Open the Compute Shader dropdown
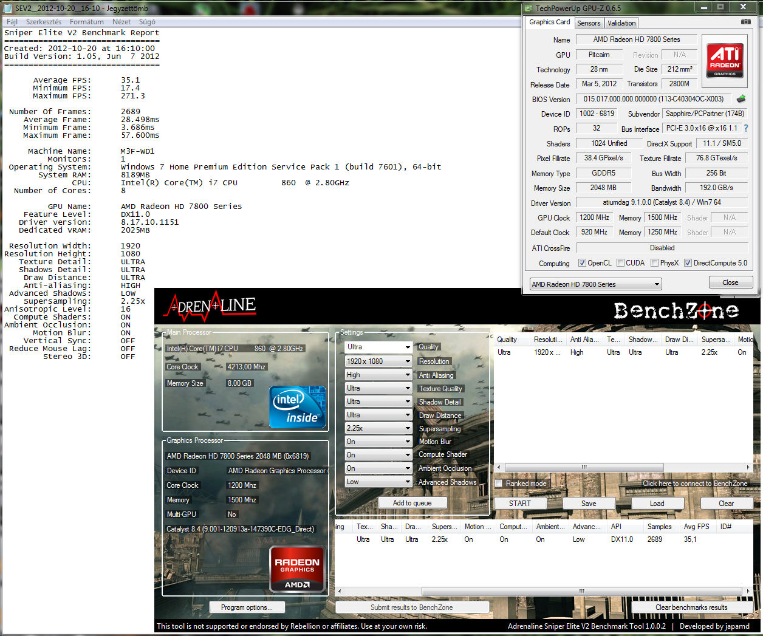This screenshot has height=636, width=763. tap(378, 455)
